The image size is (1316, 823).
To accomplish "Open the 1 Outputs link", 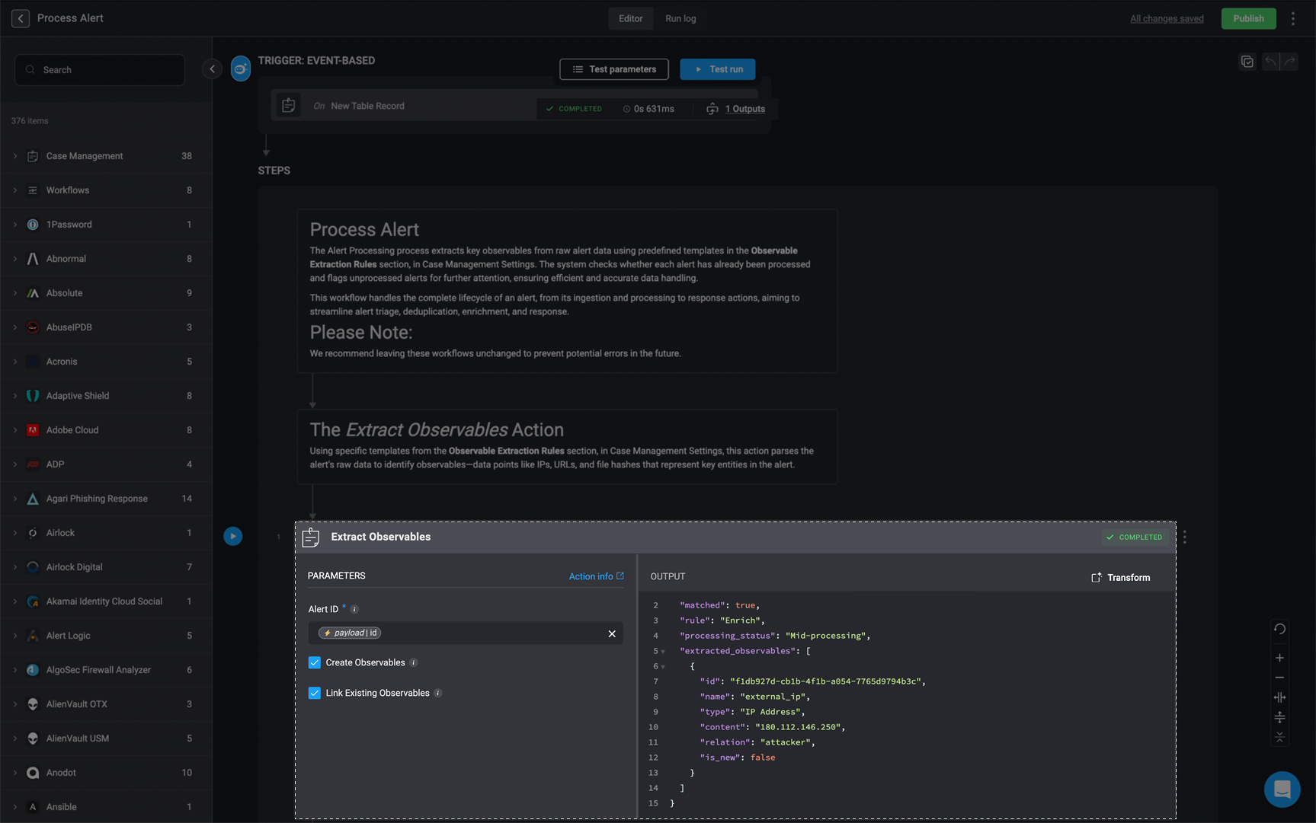I will 744,109.
